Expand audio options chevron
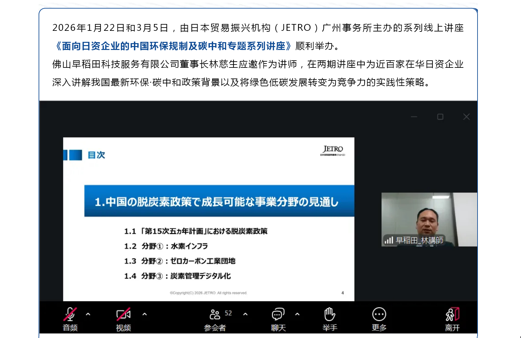 [88, 314]
